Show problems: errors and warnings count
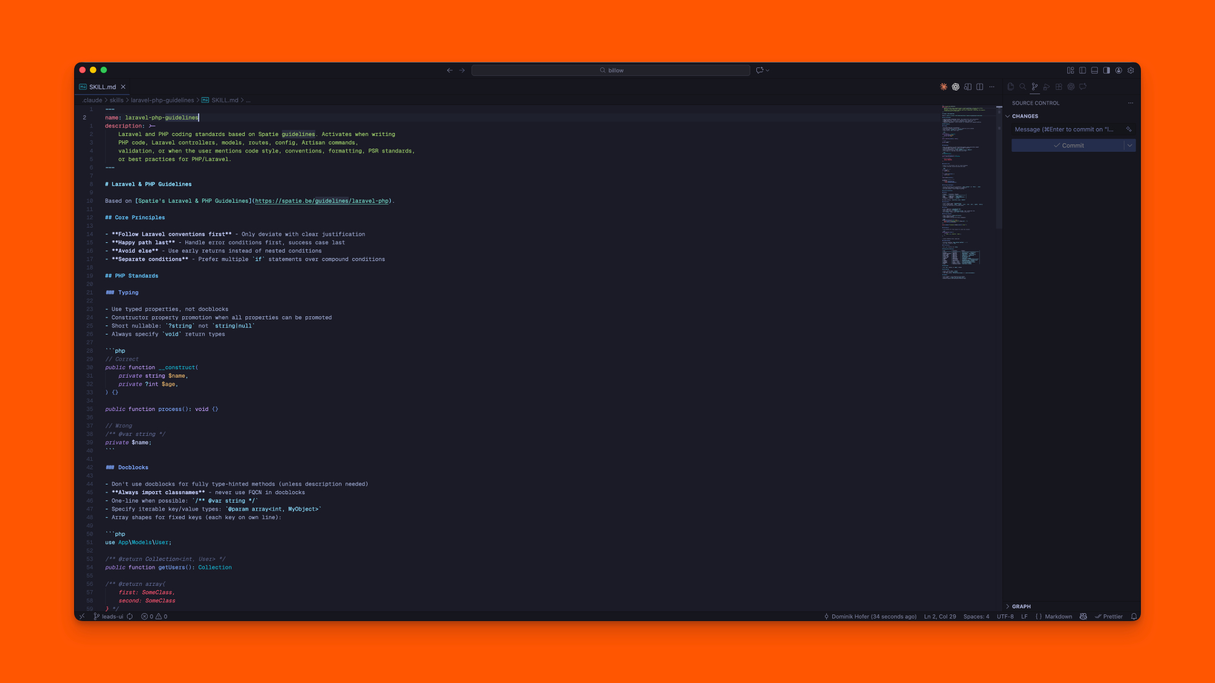The height and width of the screenshot is (683, 1215). 154,616
